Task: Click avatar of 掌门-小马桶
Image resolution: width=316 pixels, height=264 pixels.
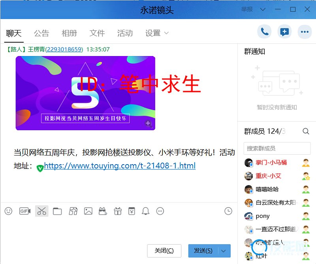Action: pos(249,163)
